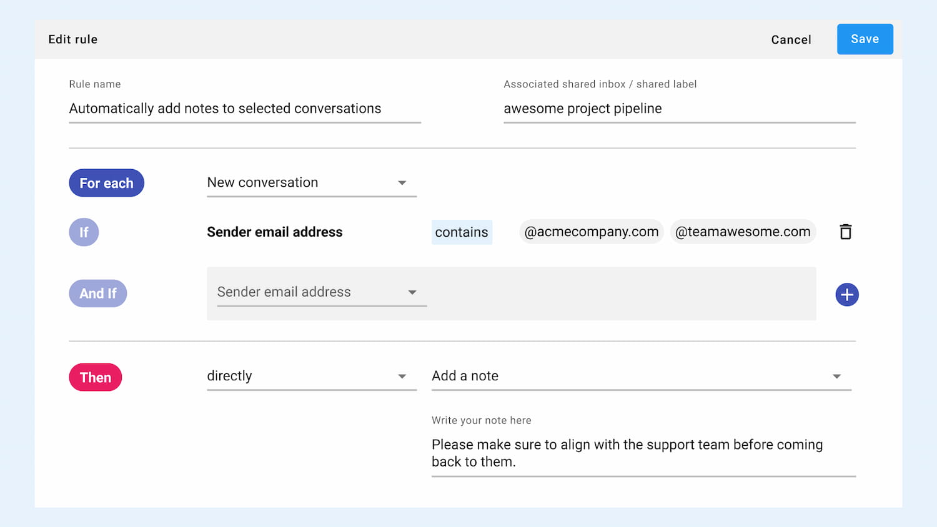Screen dimensions: 937x527
Task: Click the note text area
Action: [x=643, y=453]
